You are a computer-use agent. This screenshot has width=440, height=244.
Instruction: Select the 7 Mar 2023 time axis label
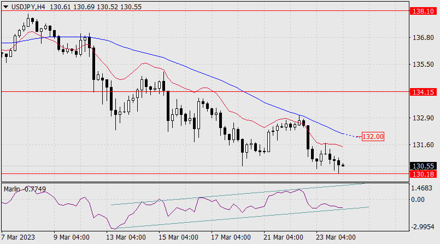click(x=18, y=237)
